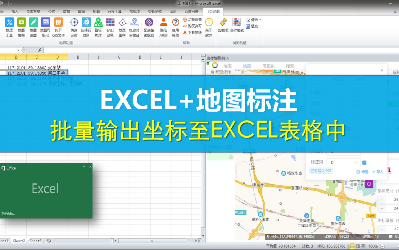This screenshot has height=250, width=399.
Task: Select cell containing 火车站
Action: click(x=57, y=68)
